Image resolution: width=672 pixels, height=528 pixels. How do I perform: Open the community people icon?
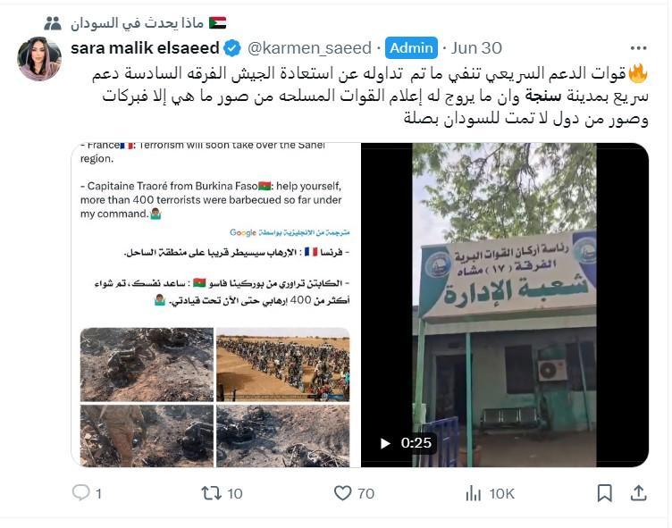(x=53, y=23)
